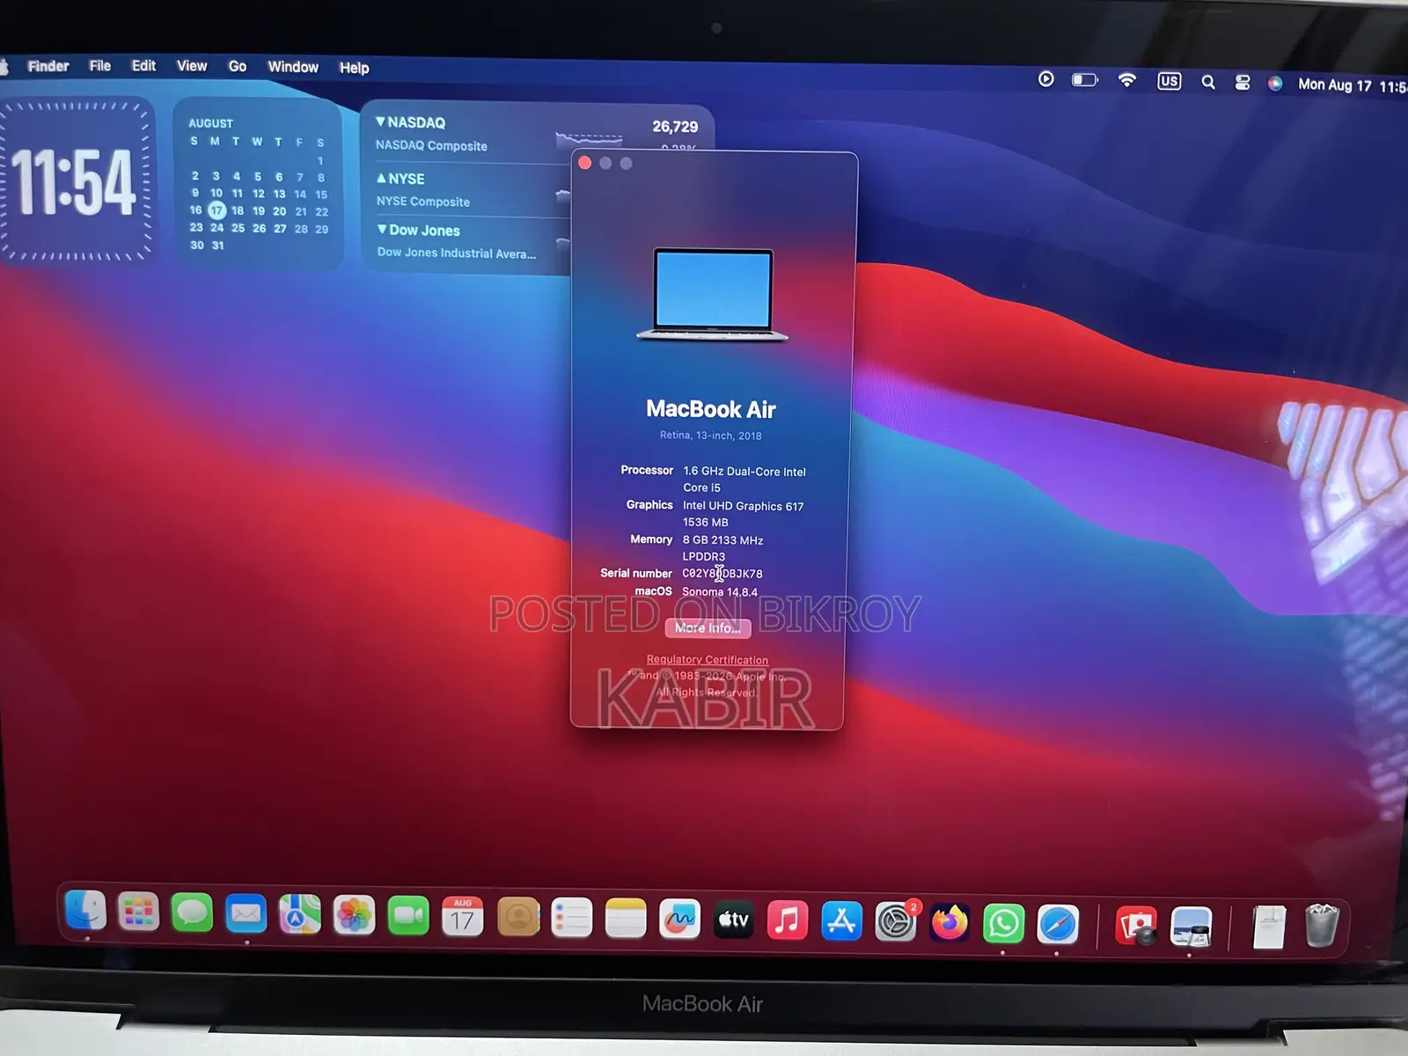This screenshot has width=1408, height=1056.
Task: Open the Edit menu
Action: tap(143, 66)
